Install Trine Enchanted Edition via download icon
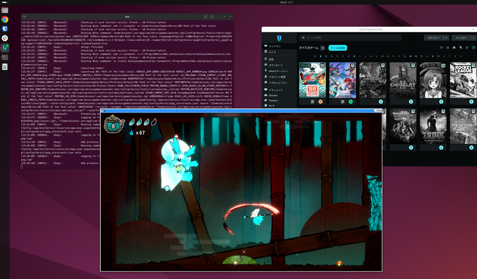 point(441,148)
